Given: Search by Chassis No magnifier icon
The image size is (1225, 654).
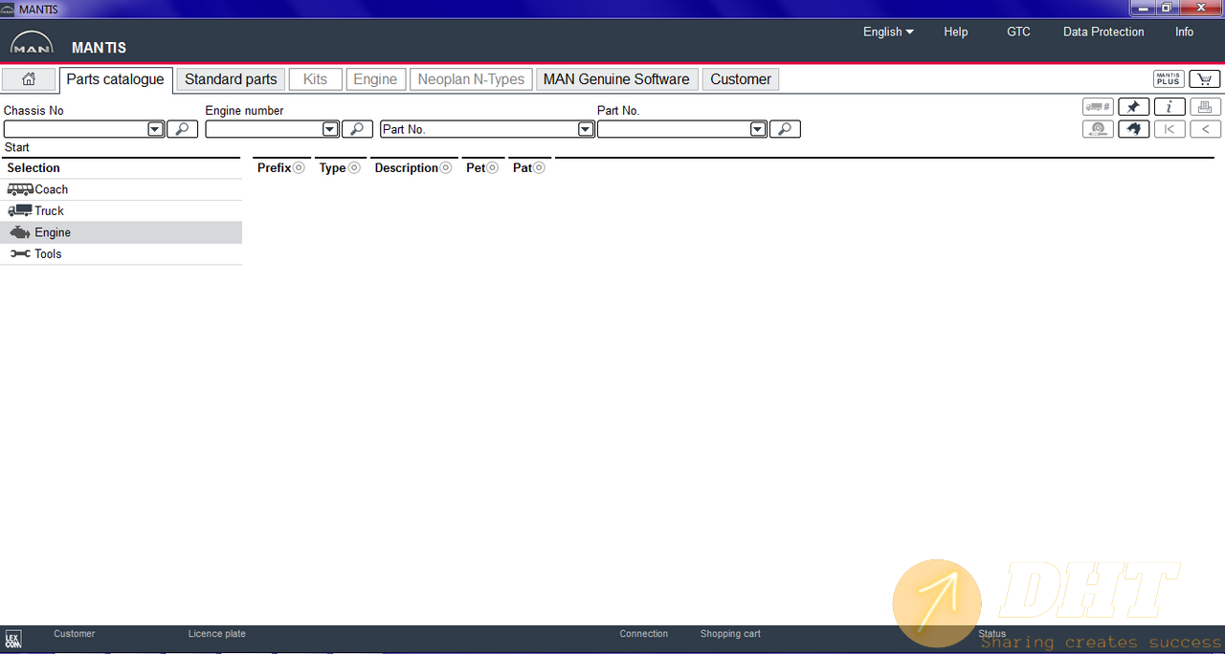Looking at the screenshot, I should (x=182, y=129).
